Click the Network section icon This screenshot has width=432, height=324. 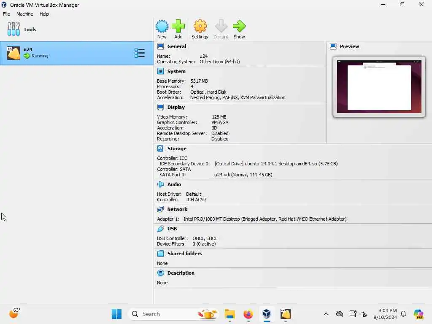pos(160,209)
